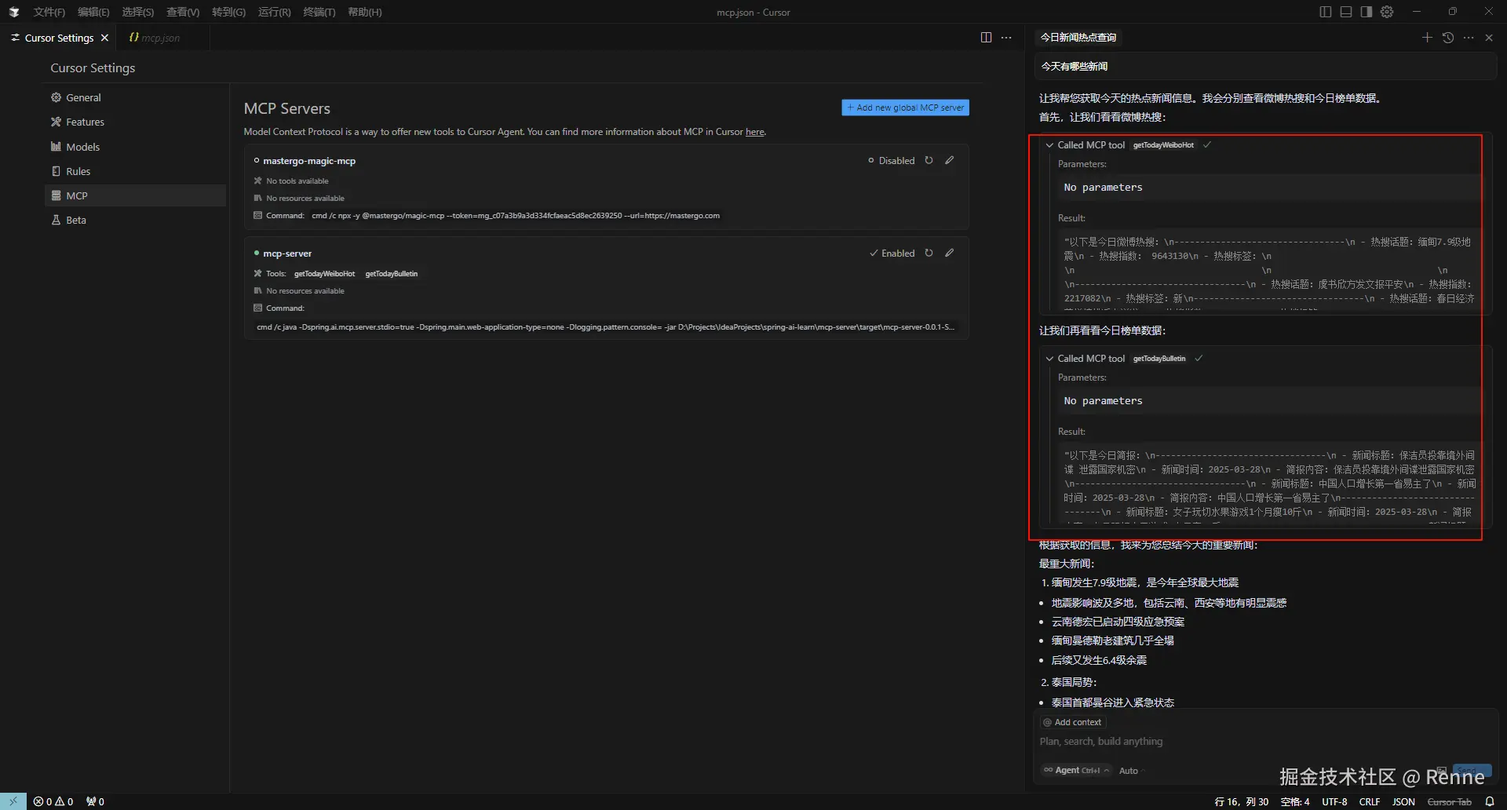
Task: Click Add new global MCP server
Action: tap(905, 108)
